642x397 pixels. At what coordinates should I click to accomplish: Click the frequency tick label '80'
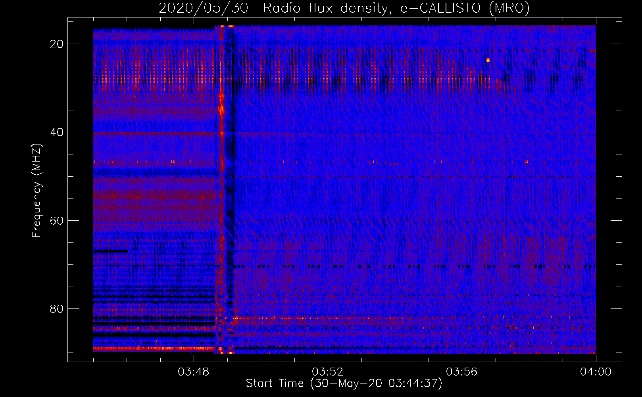coord(57,309)
